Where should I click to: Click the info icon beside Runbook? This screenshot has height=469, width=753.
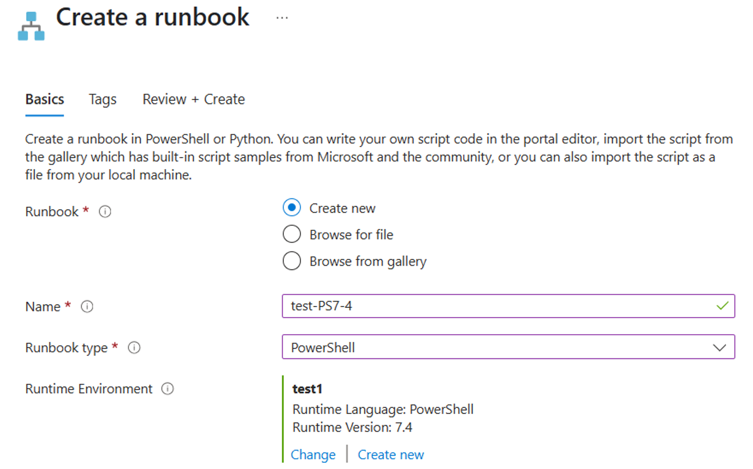pos(105,212)
